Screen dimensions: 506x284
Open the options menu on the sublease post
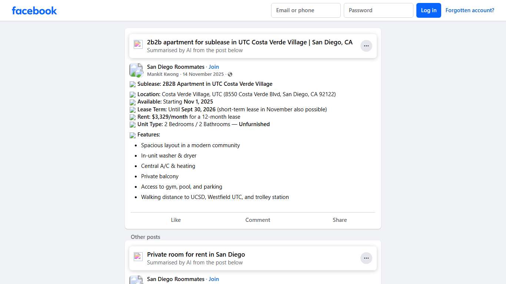tap(366, 45)
